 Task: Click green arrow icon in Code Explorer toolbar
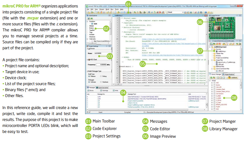[92, 19]
